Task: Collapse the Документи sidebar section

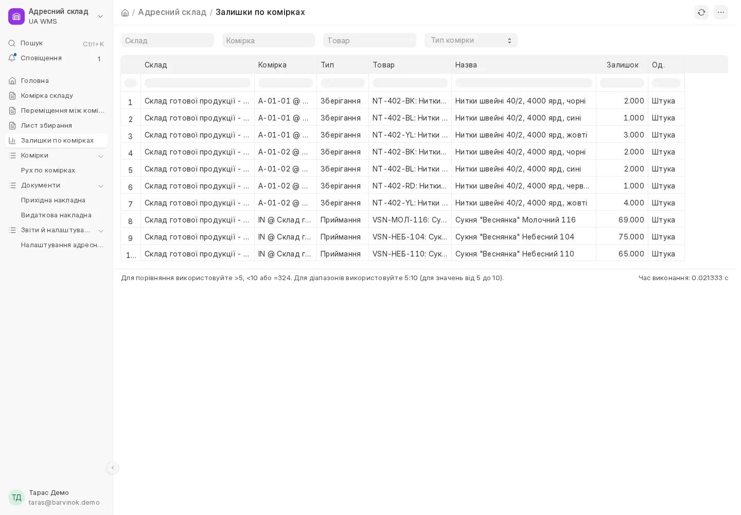Action: click(101, 186)
